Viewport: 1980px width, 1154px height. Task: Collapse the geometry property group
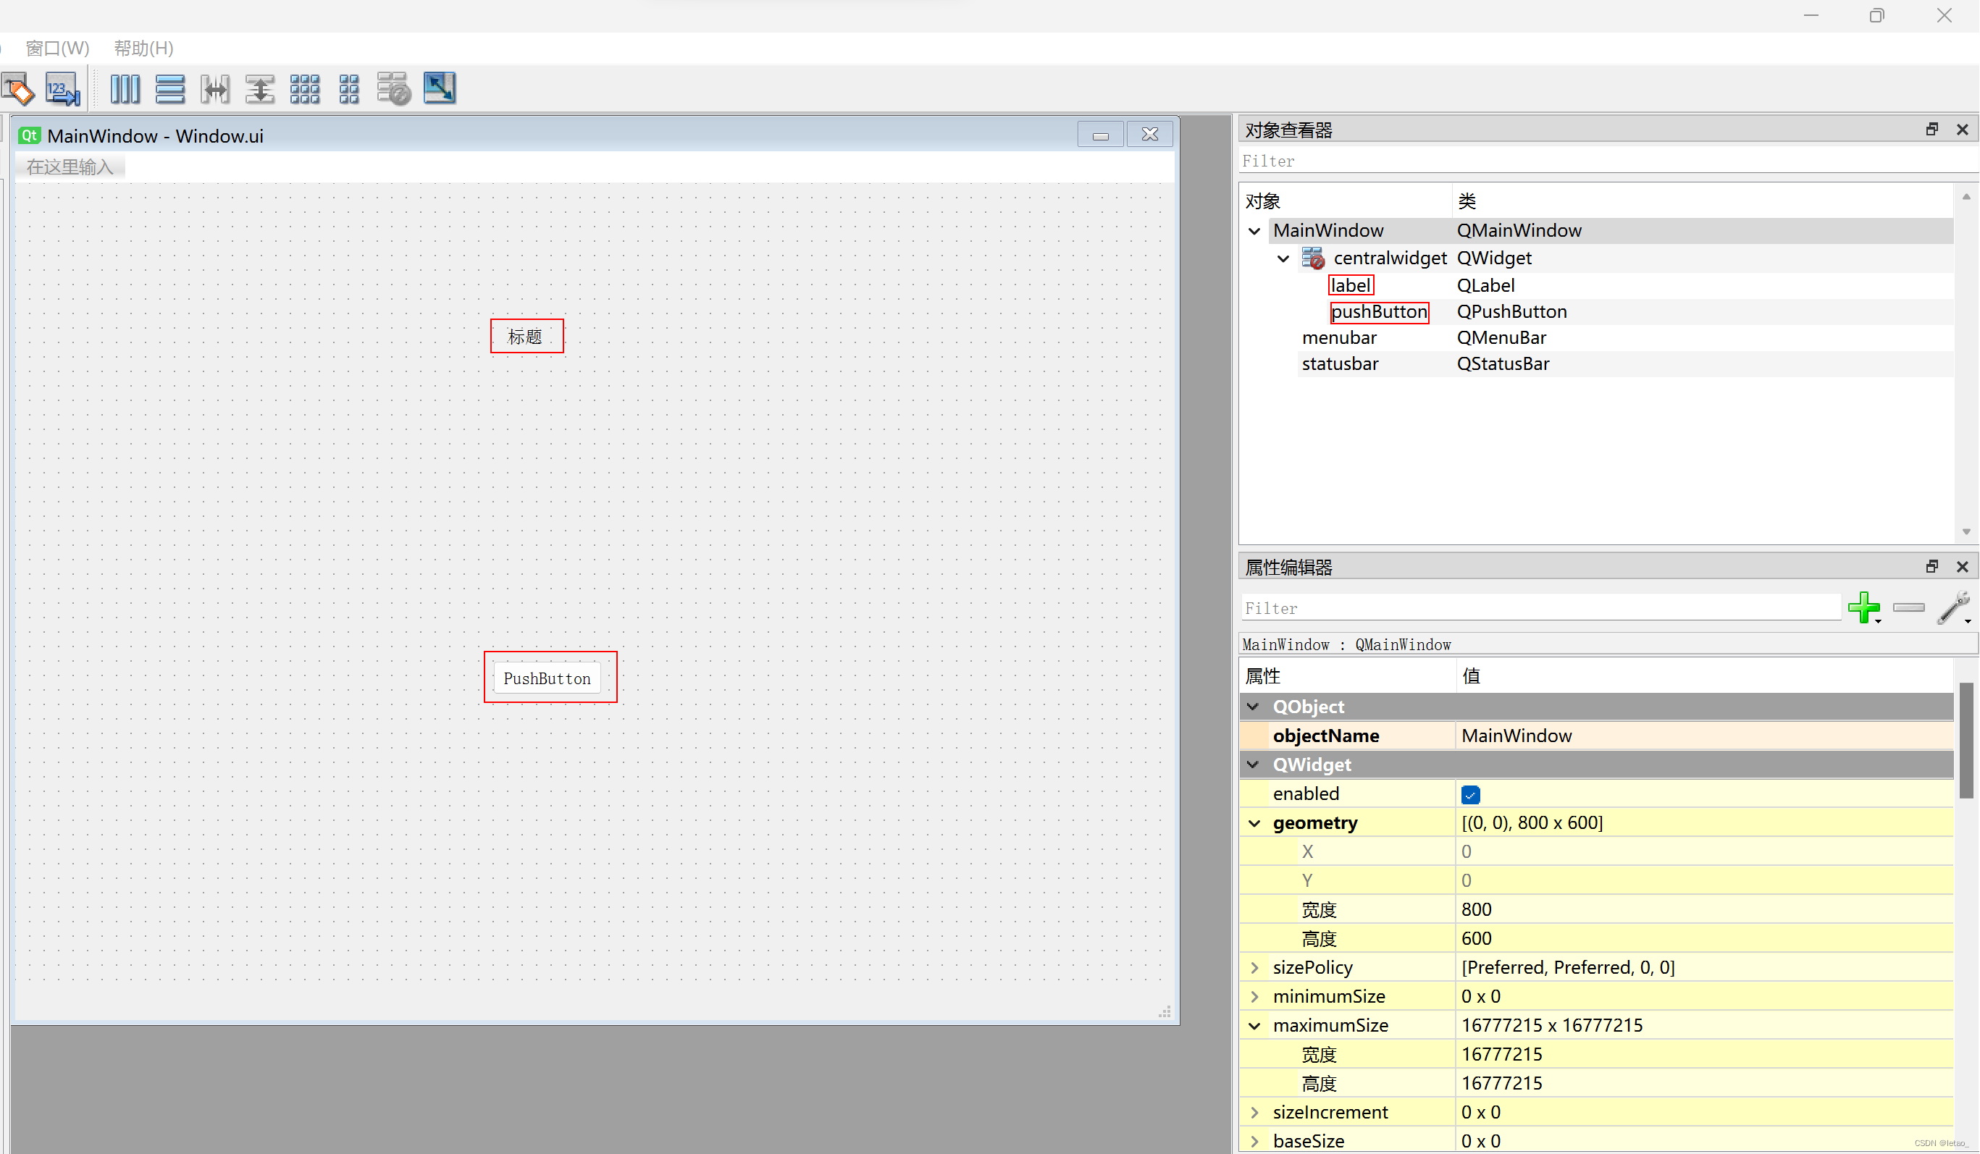pyautogui.click(x=1254, y=822)
